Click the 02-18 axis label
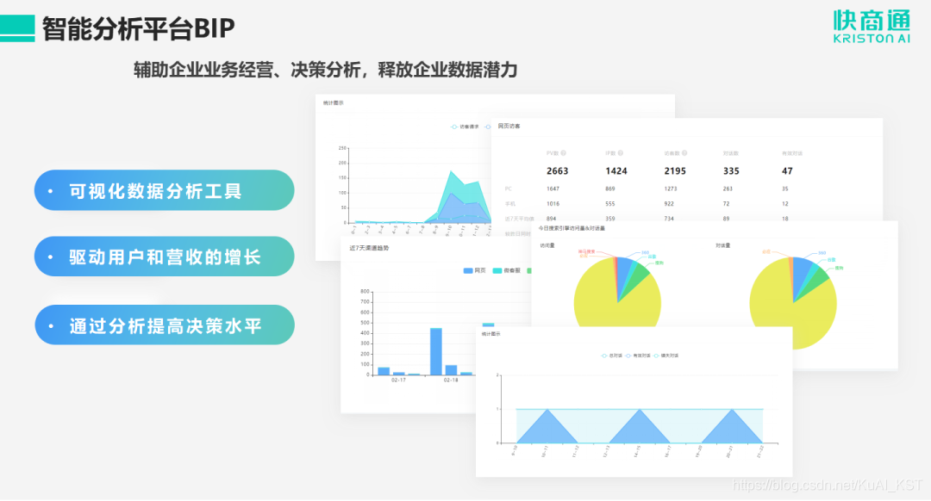 (x=451, y=380)
